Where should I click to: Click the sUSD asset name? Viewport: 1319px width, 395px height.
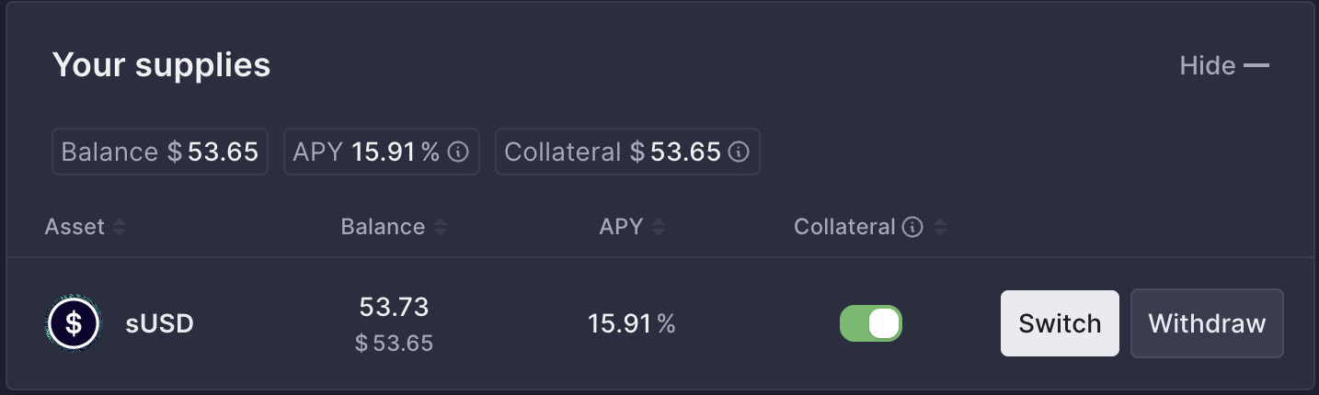160,324
